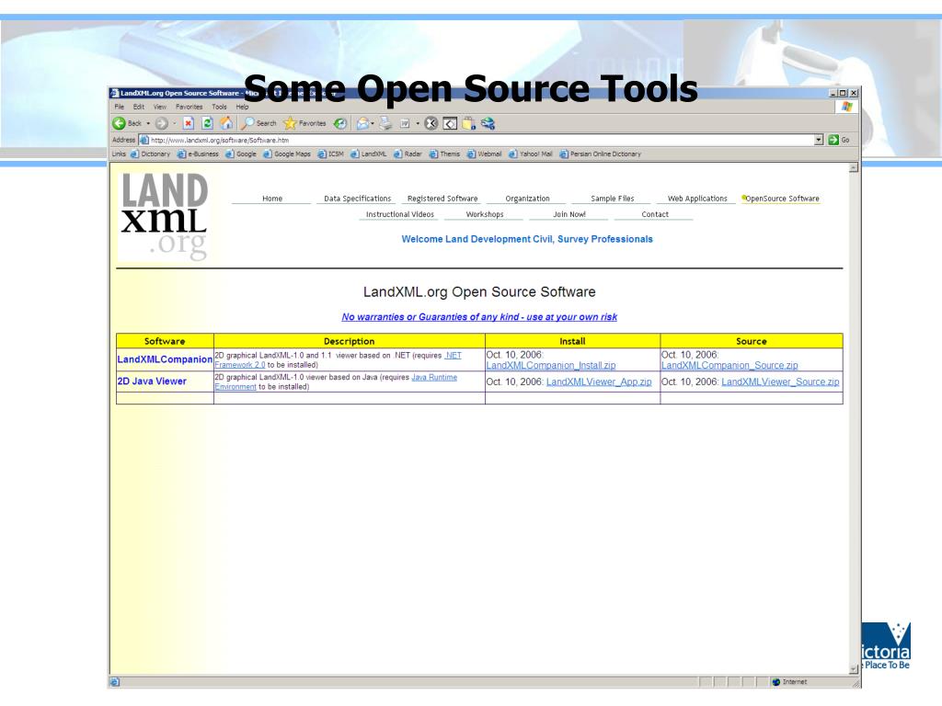942x706 pixels.
Task: Go to the Workshops tab
Action: coord(485,214)
